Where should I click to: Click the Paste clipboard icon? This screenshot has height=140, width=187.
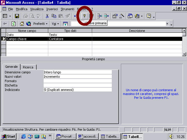(61, 16)
